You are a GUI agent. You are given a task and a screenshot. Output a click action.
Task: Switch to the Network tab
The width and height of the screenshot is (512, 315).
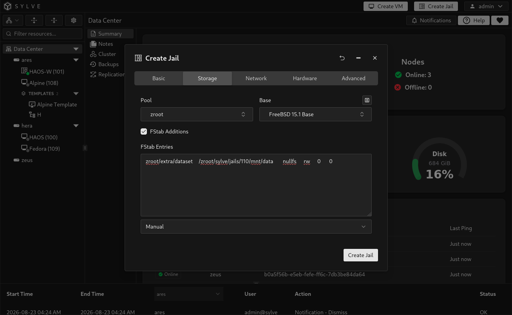click(x=256, y=78)
